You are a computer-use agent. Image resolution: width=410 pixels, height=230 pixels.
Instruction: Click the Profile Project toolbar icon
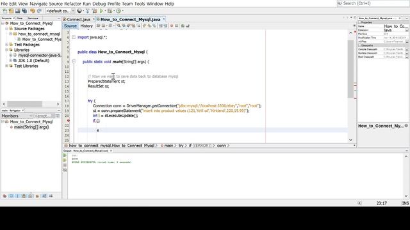click(119, 11)
